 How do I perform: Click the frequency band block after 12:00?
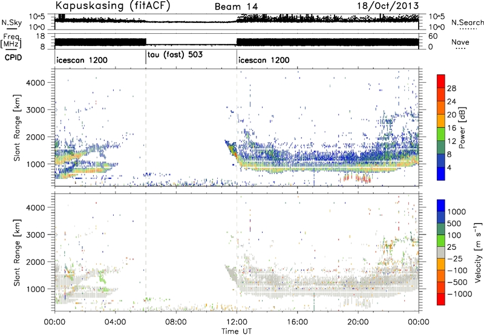click(x=327, y=42)
